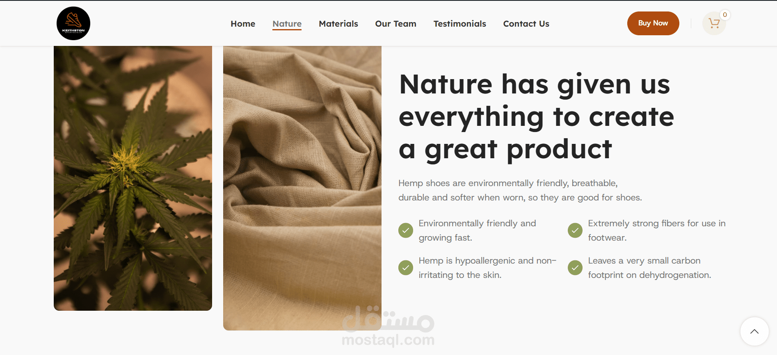The width and height of the screenshot is (777, 355).
Task: Click the Buy Now button
Action: (x=653, y=23)
